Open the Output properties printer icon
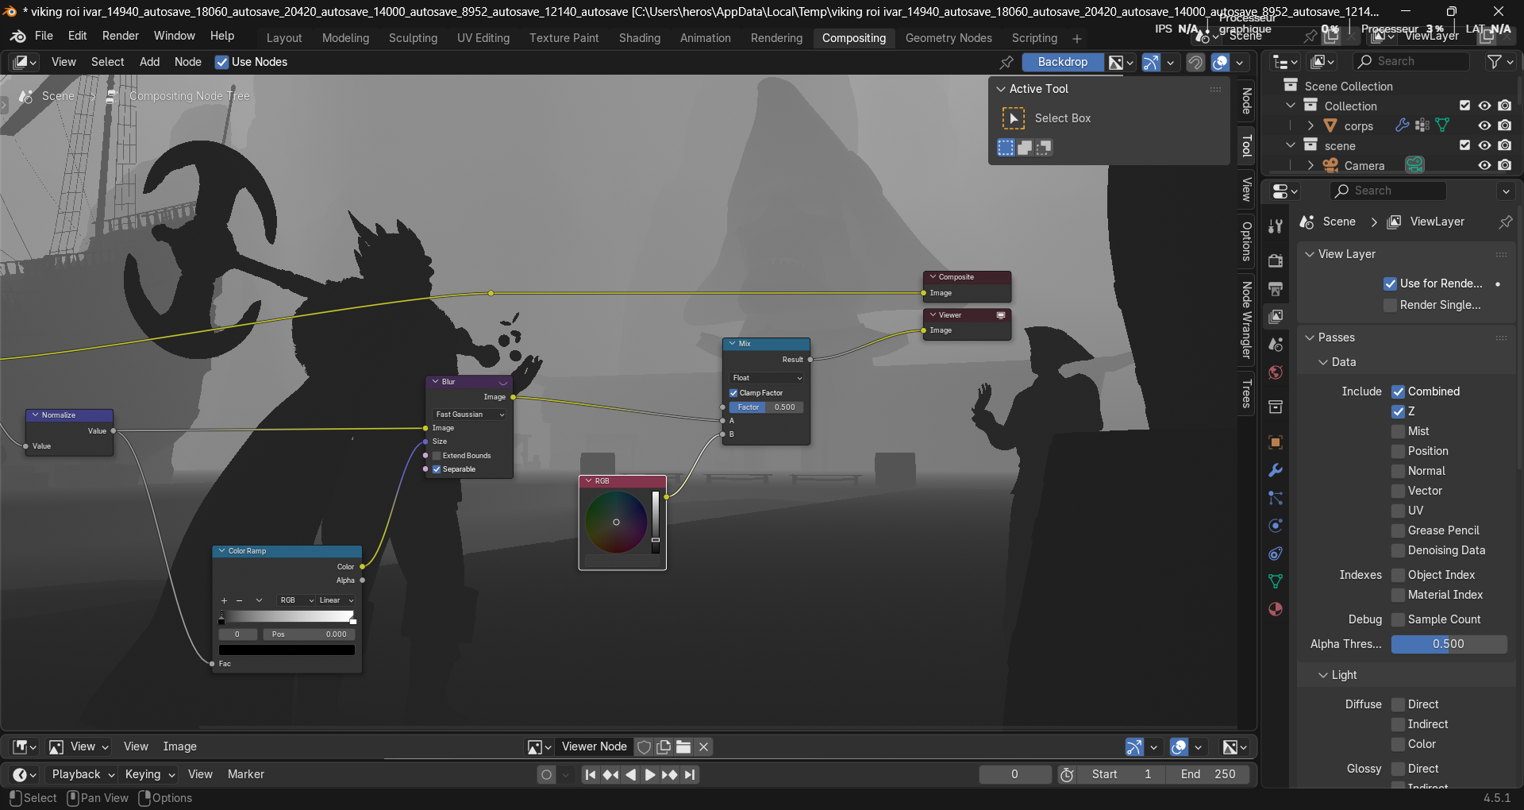The height and width of the screenshot is (810, 1524). tap(1276, 288)
